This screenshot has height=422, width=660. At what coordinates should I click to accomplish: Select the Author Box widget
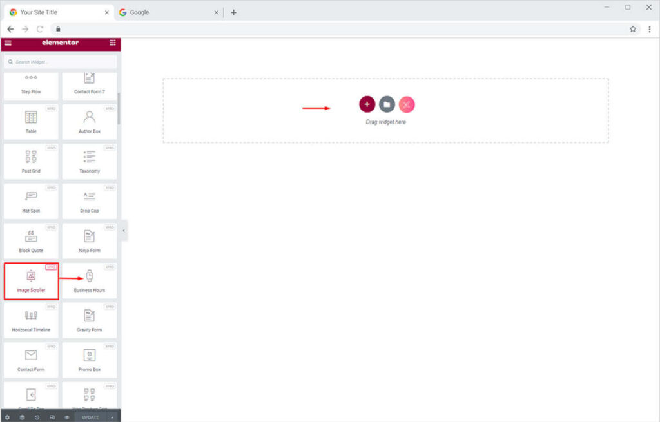pos(90,122)
